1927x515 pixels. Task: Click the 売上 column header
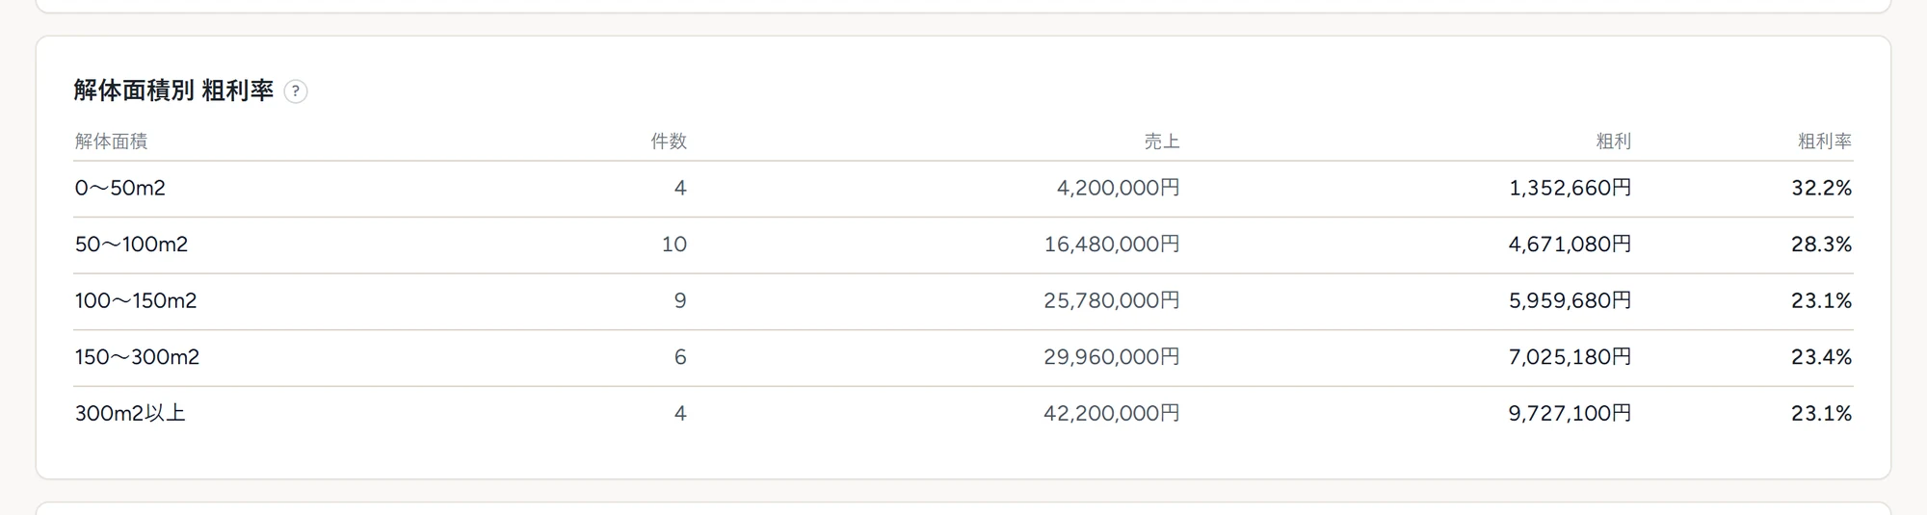[x=1162, y=142]
